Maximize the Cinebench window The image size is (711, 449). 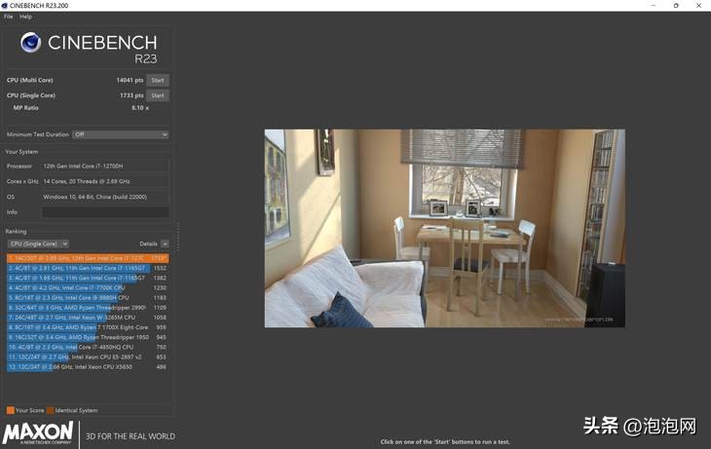pos(676,6)
